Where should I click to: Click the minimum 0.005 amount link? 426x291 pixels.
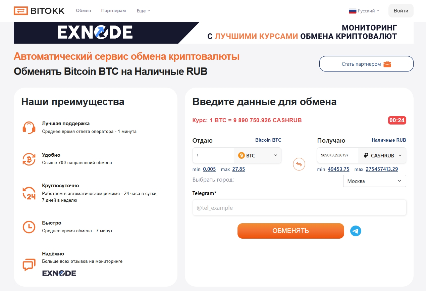pyautogui.click(x=209, y=169)
